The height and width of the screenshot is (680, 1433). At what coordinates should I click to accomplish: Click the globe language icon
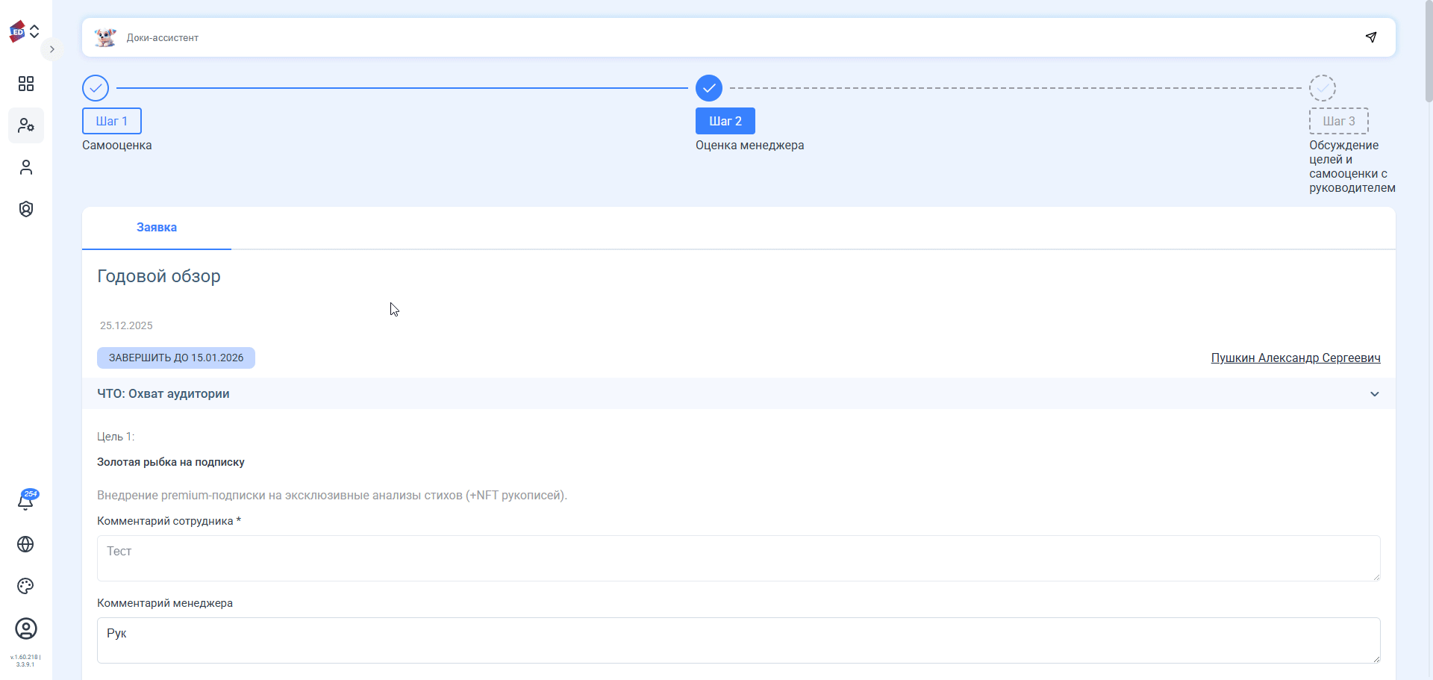pyautogui.click(x=25, y=544)
